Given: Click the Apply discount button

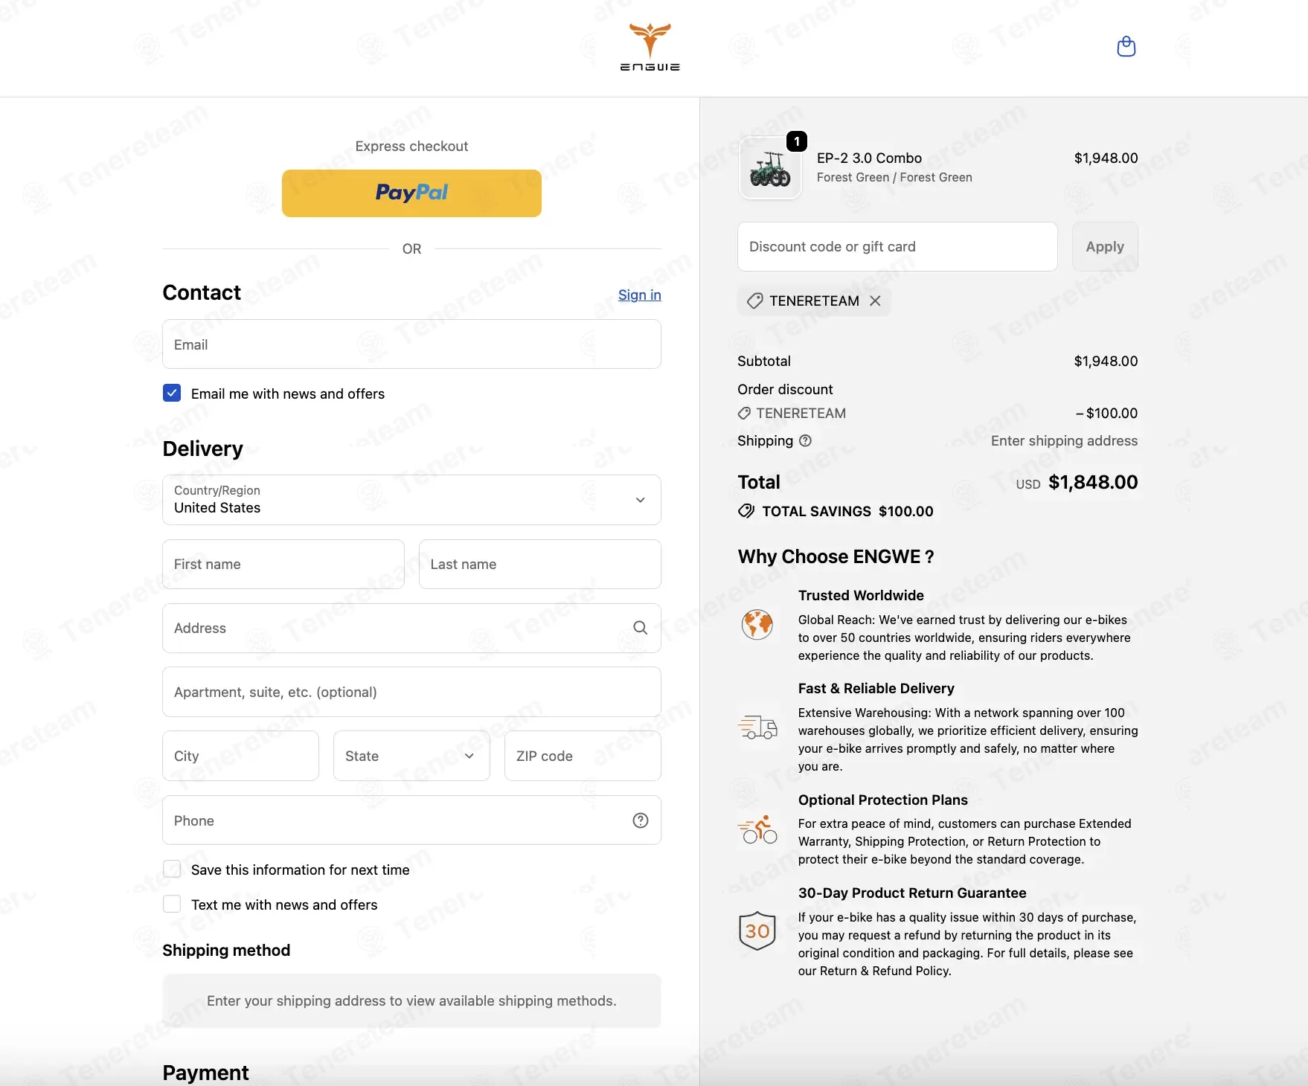Looking at the screenshot, I should pyautogui.click(x=1105, y=246).
